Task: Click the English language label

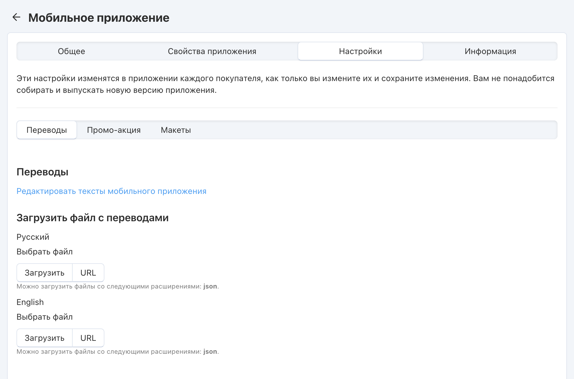Action: (30, 302)
